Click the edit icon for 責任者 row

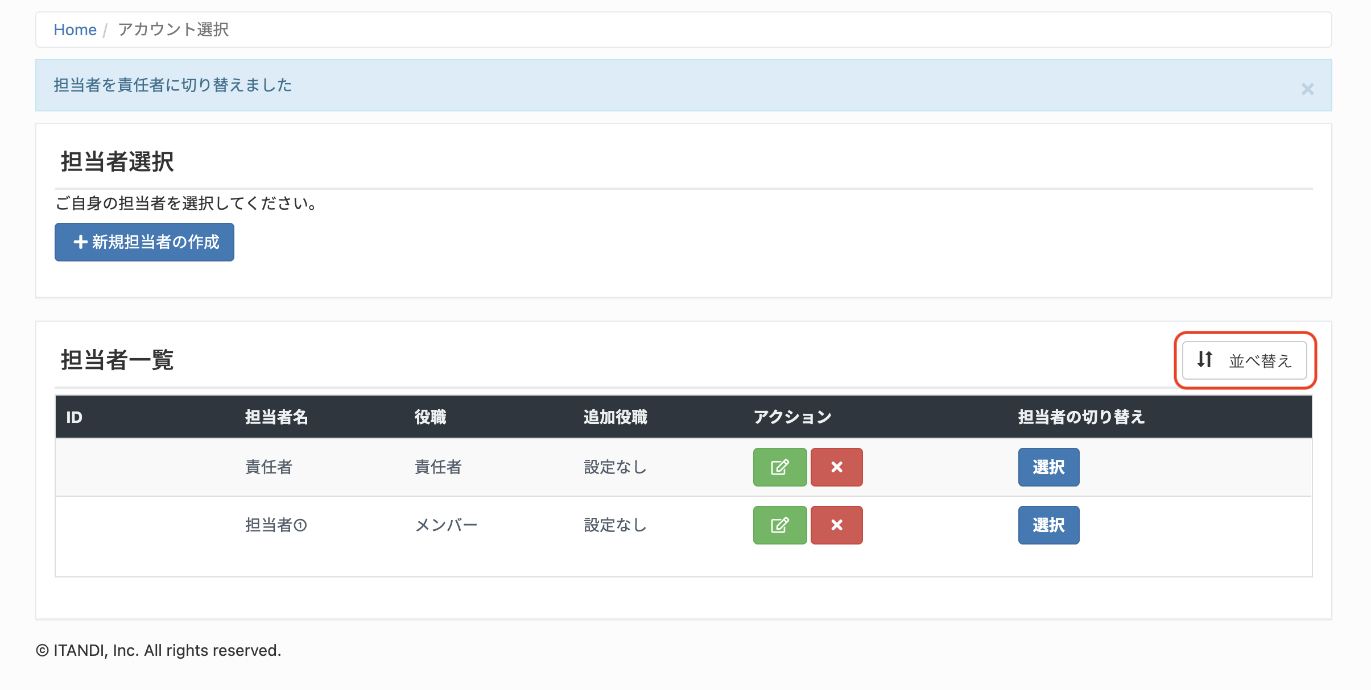[780, 467]
